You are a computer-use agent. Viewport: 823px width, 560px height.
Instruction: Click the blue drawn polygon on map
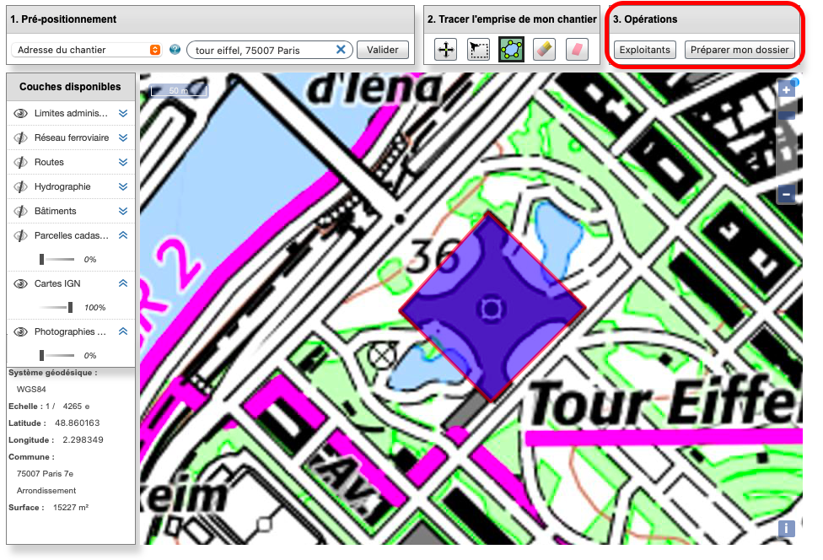(x=492, y=308)
